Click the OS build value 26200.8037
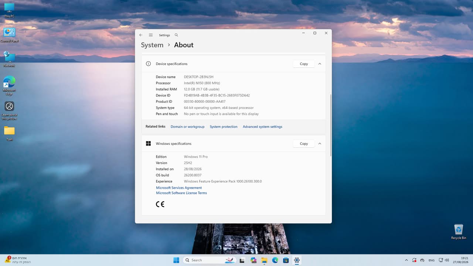 click(193, 175)
